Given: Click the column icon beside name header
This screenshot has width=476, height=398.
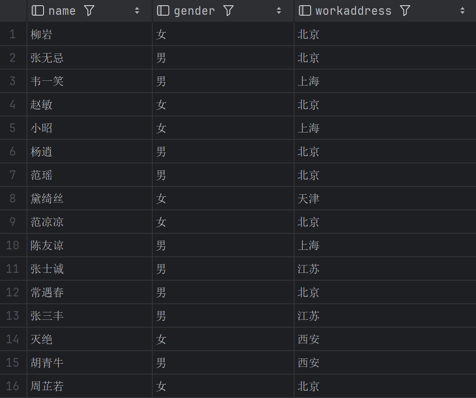Looking at the screenshot, I should click(38, 11).
